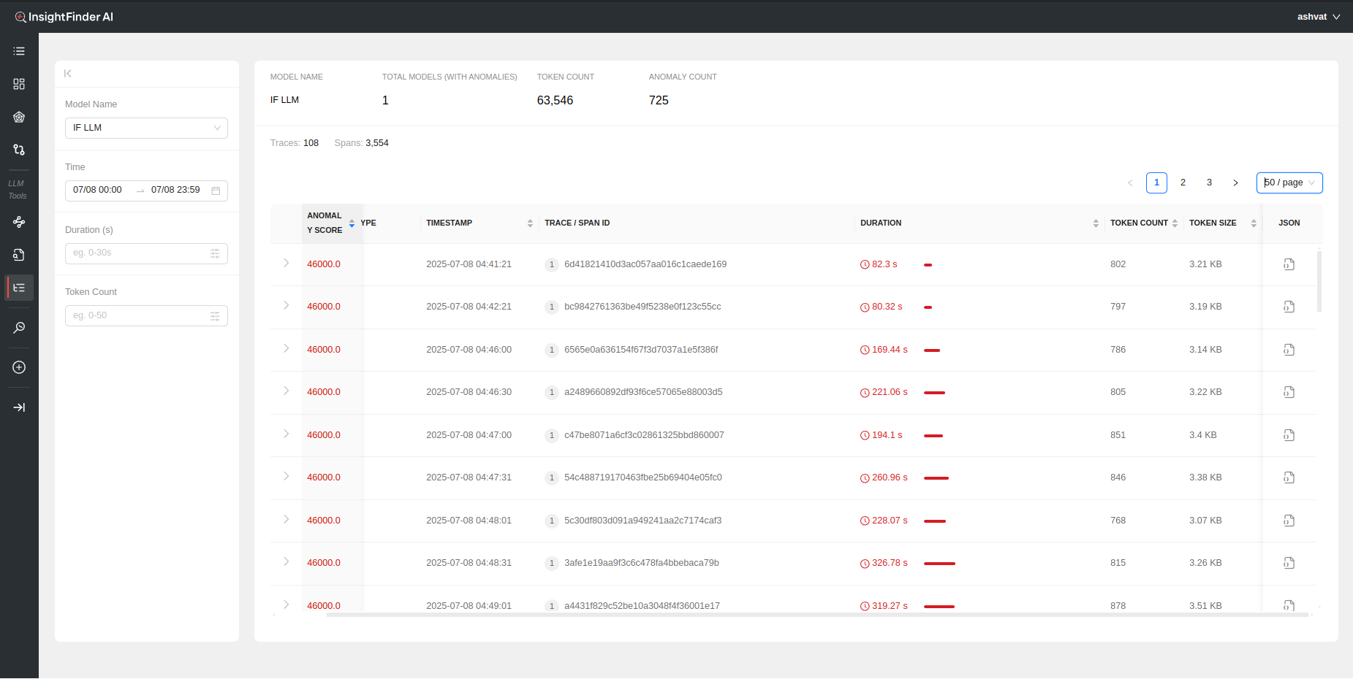This screenshot has width=1353, height=679.
Task: Open the dashboard grid icon in sidebar
Action: click(19, 84)
